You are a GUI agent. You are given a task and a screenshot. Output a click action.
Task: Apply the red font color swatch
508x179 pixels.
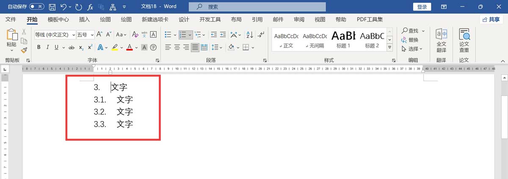130,47
